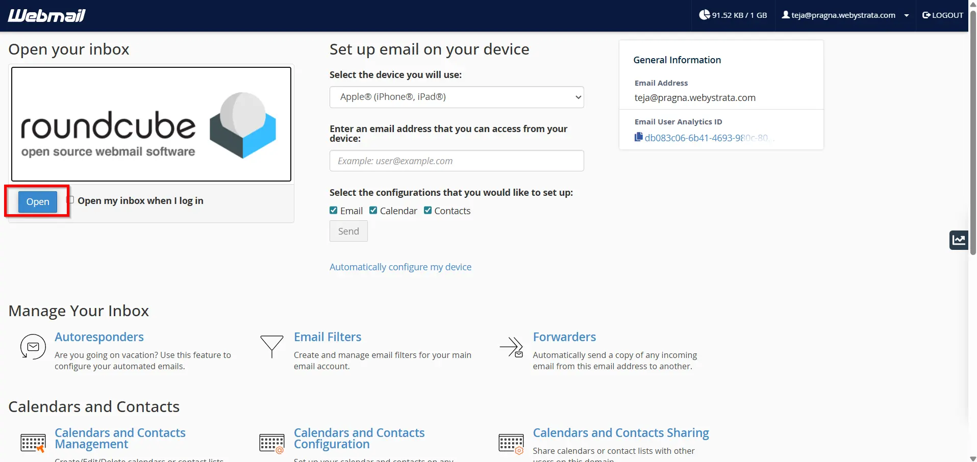Screen dimensions: 977x462
Task: Open the Forwarders link
Action: coord(564,337)
